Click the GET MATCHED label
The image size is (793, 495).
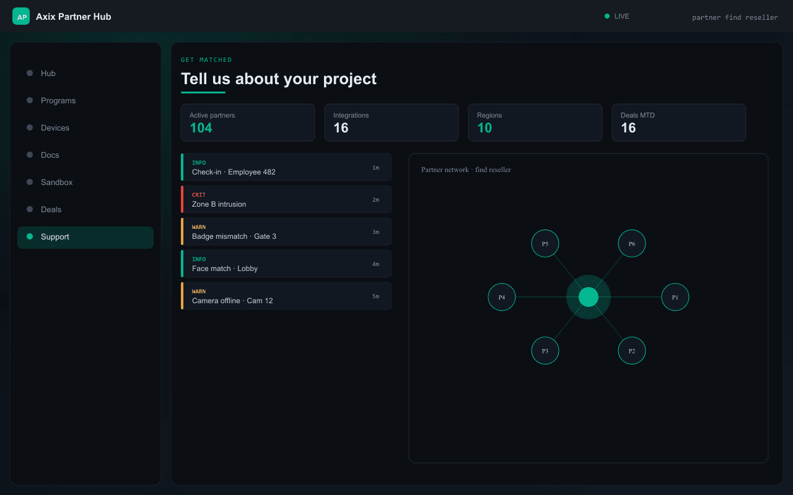click(206, 60)
